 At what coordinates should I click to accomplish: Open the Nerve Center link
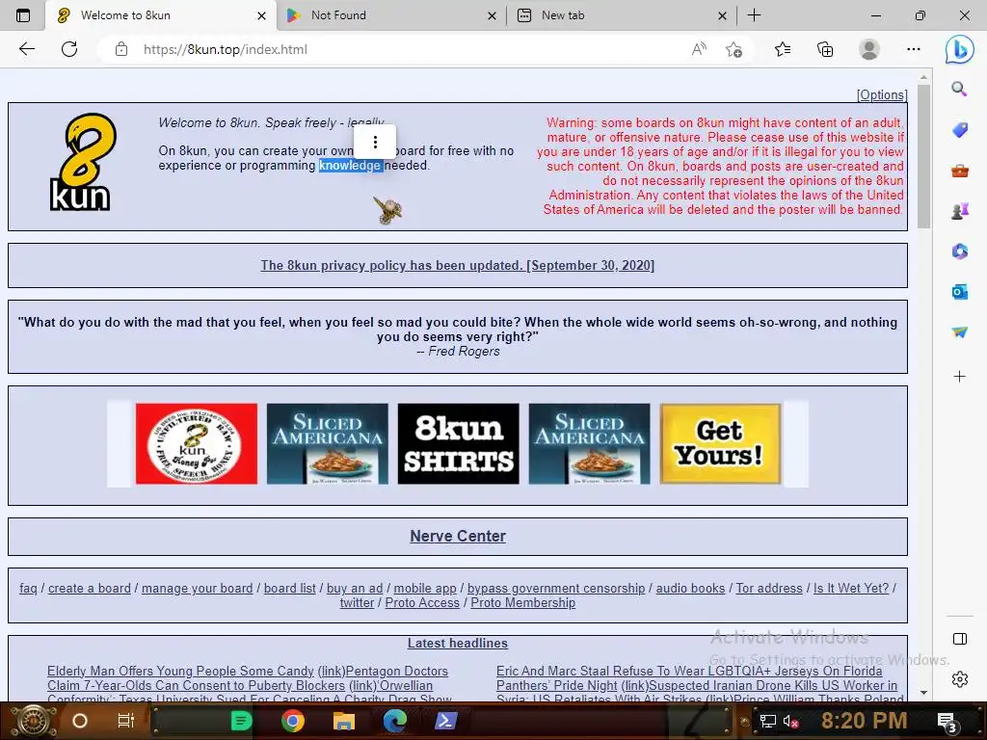click(x=458, y=536)
